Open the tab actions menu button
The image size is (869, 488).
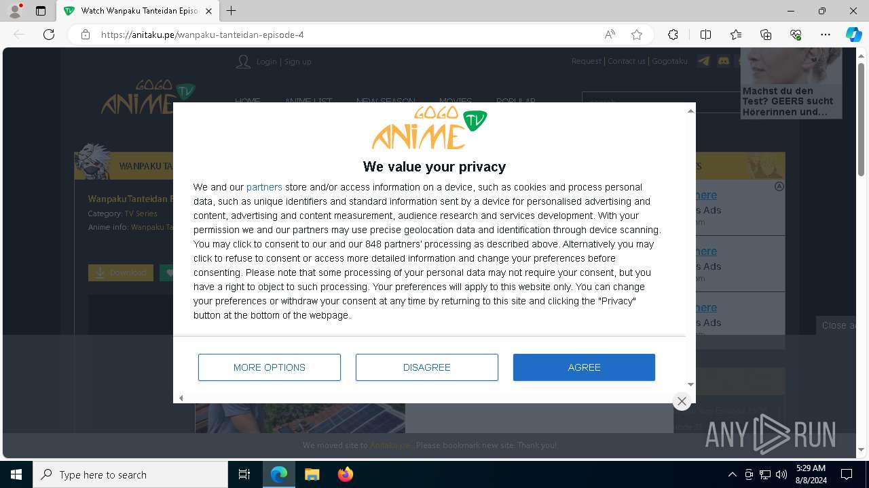click(x=41, y=11)
